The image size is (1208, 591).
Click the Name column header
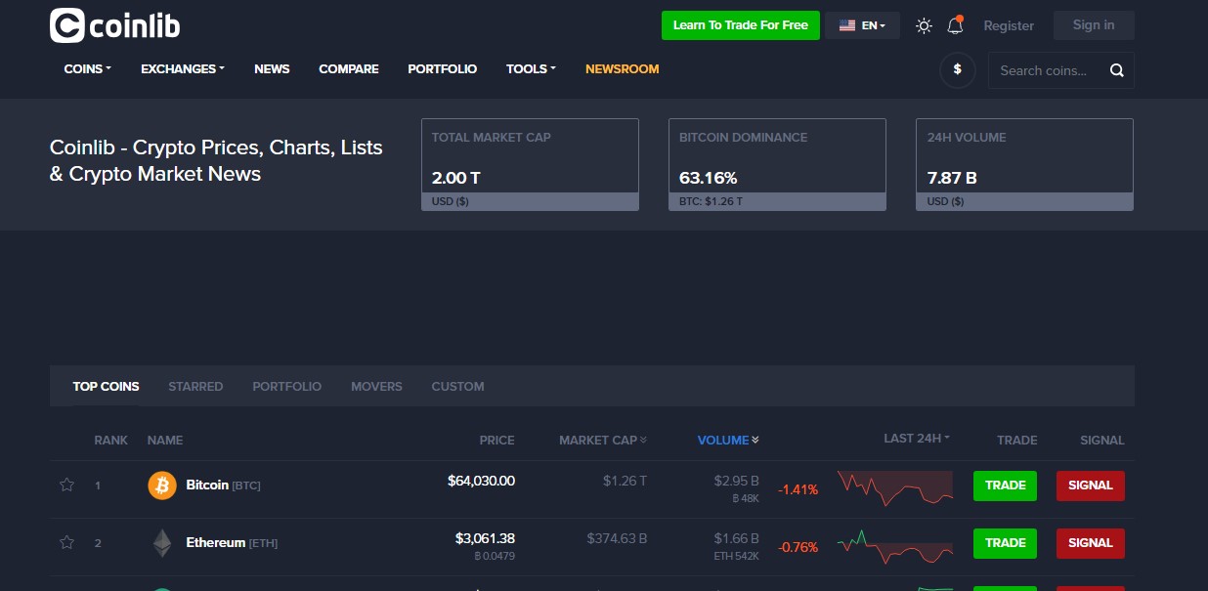click(x=165, y=441)
